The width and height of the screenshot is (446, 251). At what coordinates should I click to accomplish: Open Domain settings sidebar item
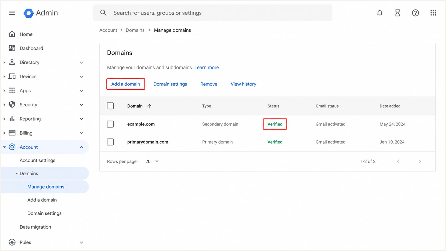pyautogui.click(x=45, y=213)
